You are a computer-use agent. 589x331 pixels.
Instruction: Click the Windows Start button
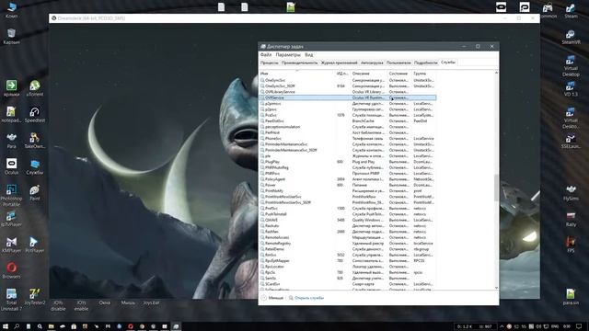(6, 326)
